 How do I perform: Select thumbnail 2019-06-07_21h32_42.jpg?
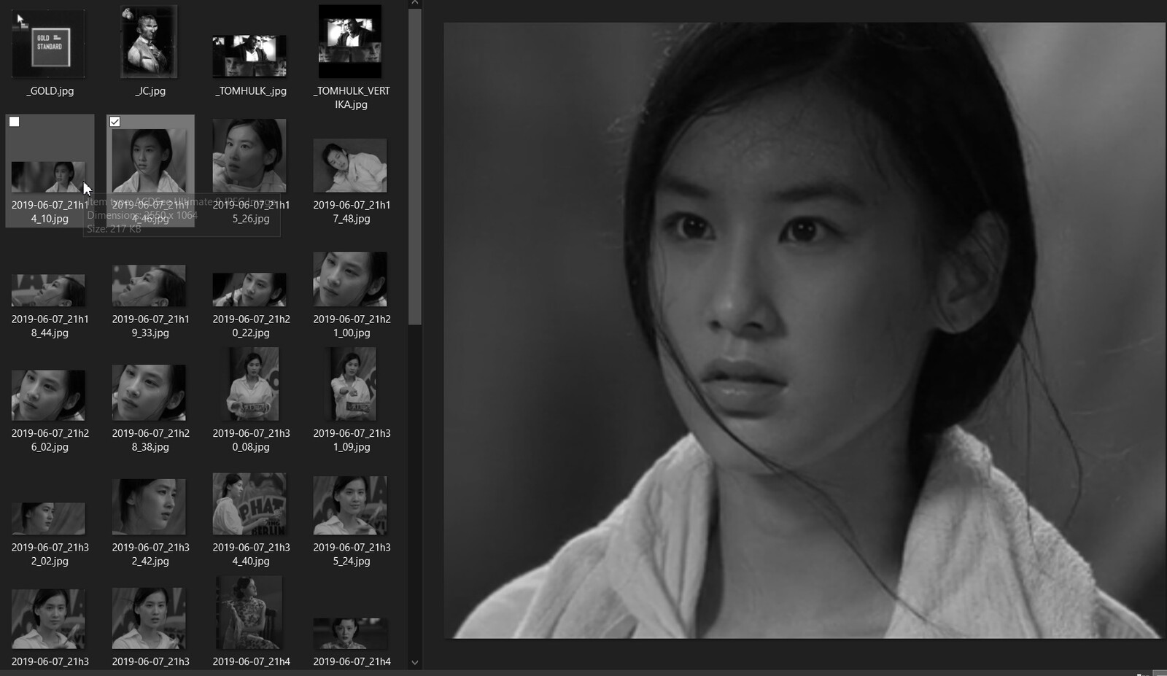149,507
